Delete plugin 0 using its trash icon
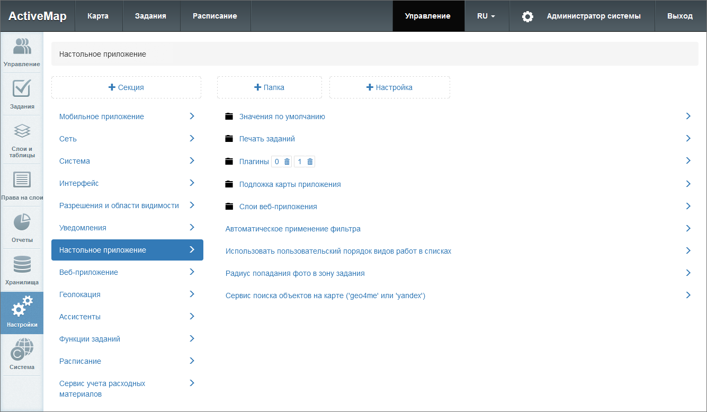This screenshot has width=707, height=412. [x=287, y=162]
